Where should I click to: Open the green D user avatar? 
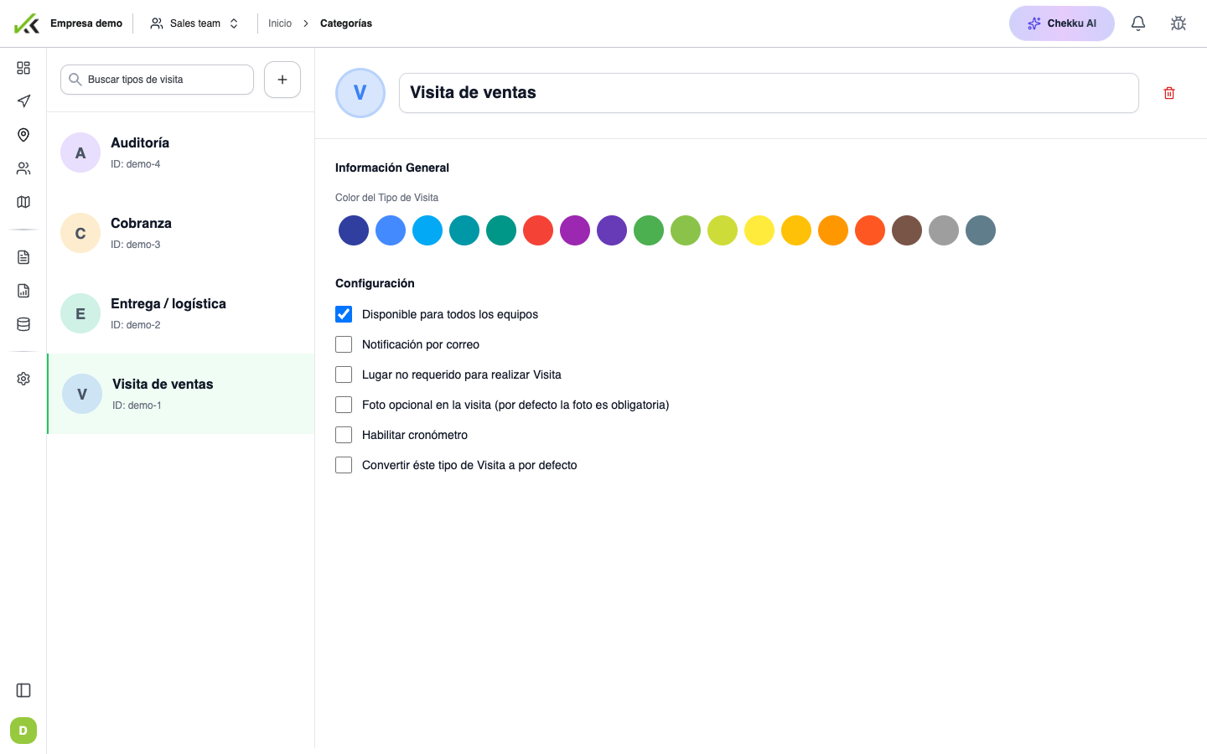coord(23,731)
